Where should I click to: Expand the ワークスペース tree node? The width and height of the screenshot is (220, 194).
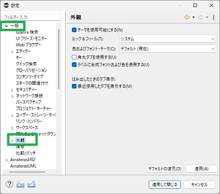click(12, 128)
